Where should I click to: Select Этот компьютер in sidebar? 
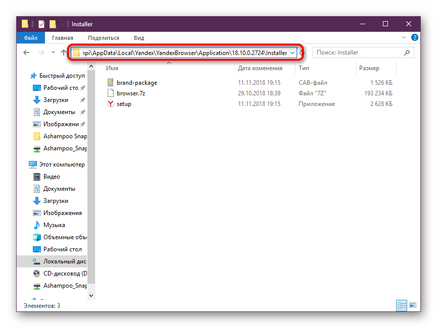point(62,165)
